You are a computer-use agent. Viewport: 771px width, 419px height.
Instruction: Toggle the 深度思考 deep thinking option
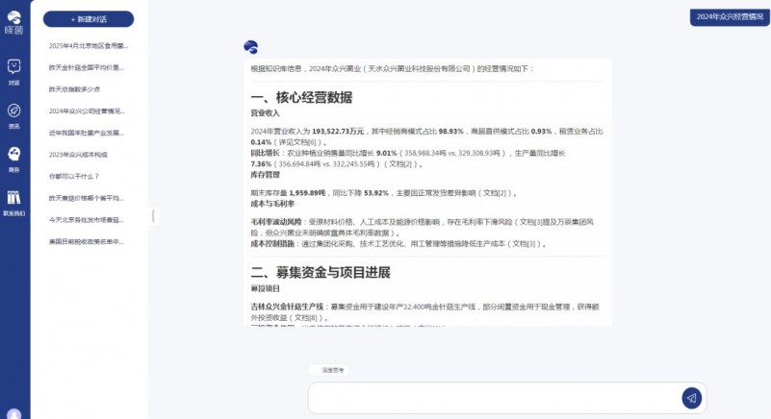click(x=329, y=370)
